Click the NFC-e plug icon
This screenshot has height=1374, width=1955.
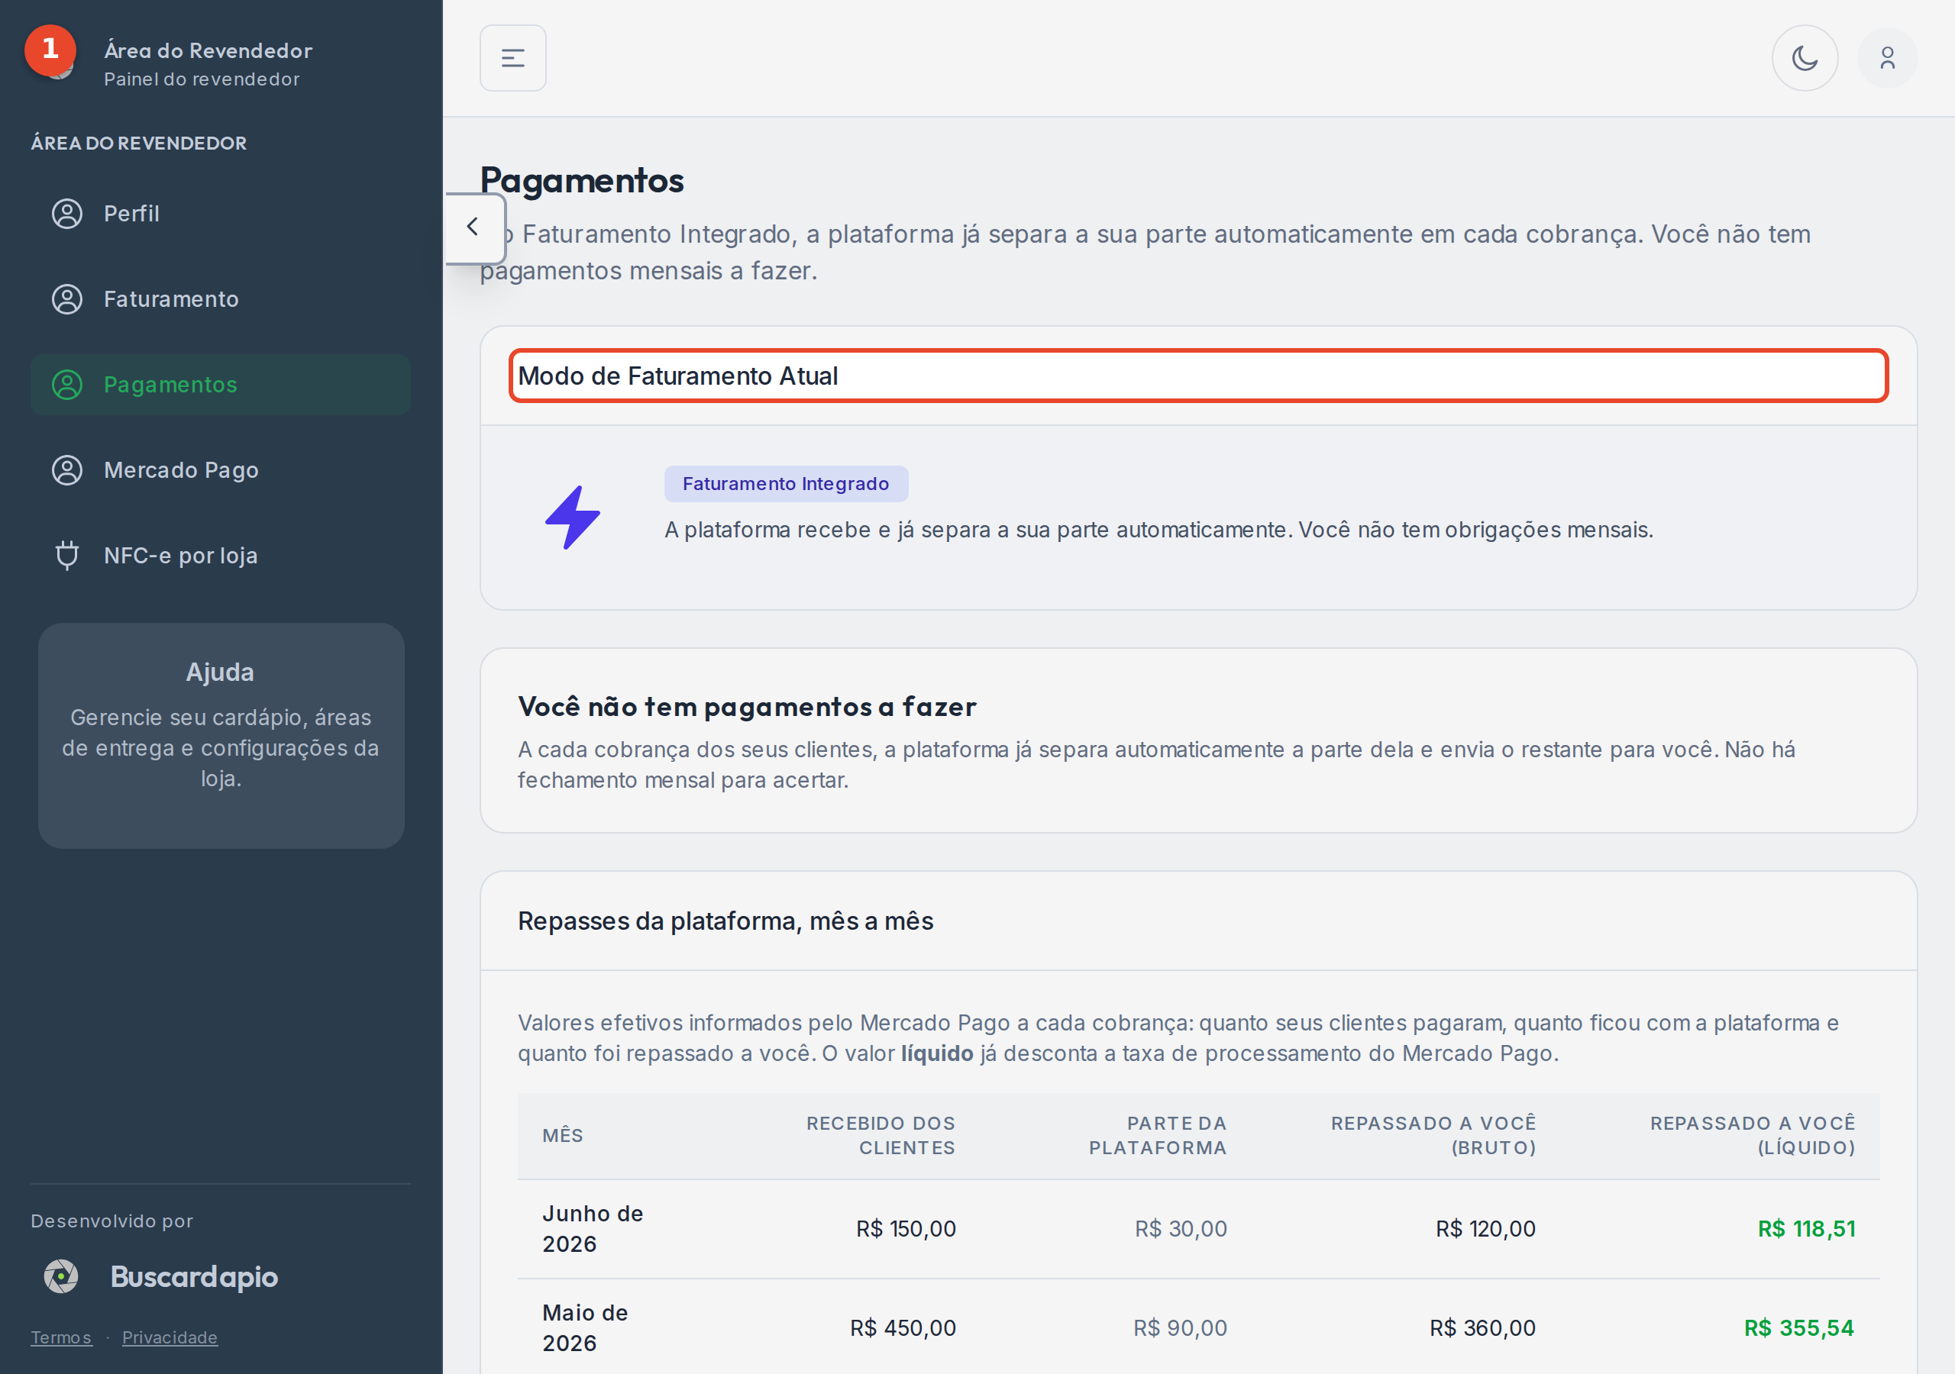67,555
